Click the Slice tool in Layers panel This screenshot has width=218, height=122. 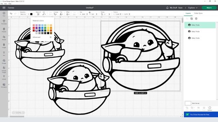click(x=187, y=108)
